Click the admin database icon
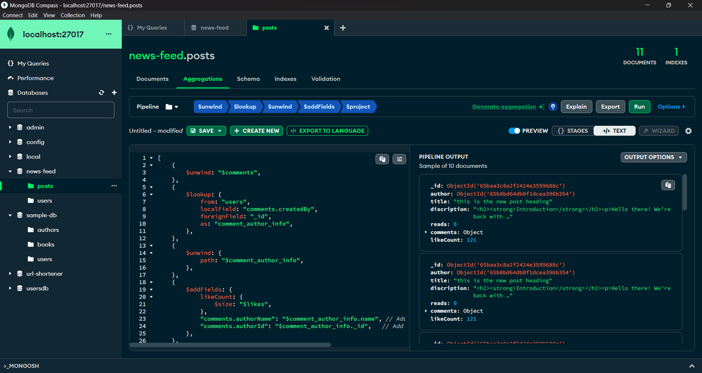 pyautogui.click(x=20, y=127)
